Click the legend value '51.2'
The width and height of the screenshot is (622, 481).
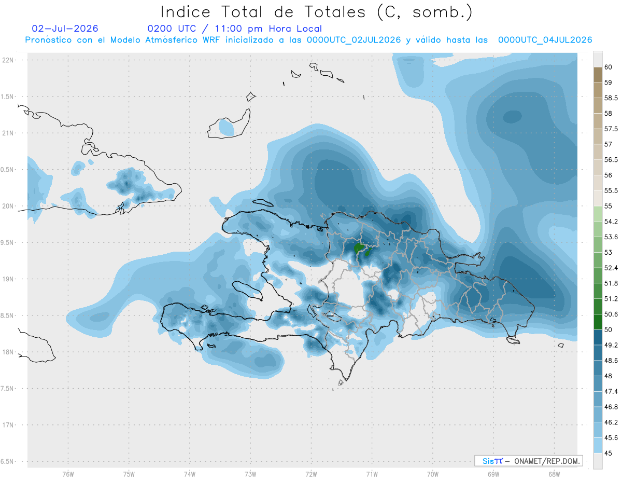(611, 299)
